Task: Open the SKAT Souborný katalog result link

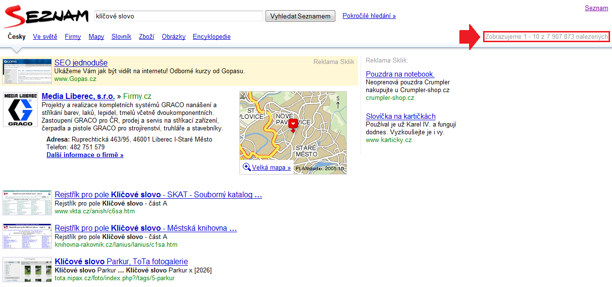Action: [158, 195]
